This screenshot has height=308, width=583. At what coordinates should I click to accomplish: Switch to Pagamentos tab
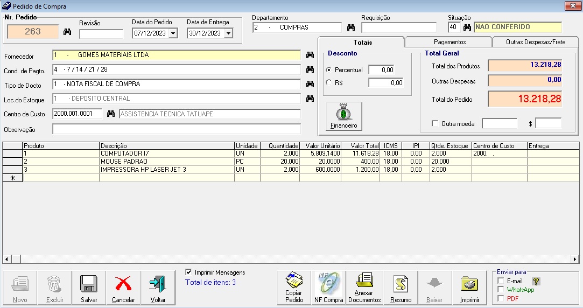(449, 42)
